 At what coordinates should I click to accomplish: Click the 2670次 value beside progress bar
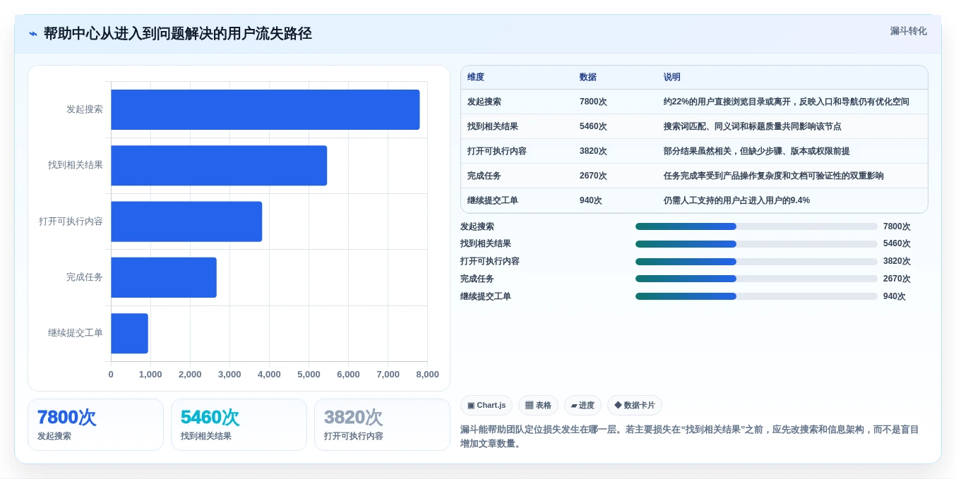[897, 279]
